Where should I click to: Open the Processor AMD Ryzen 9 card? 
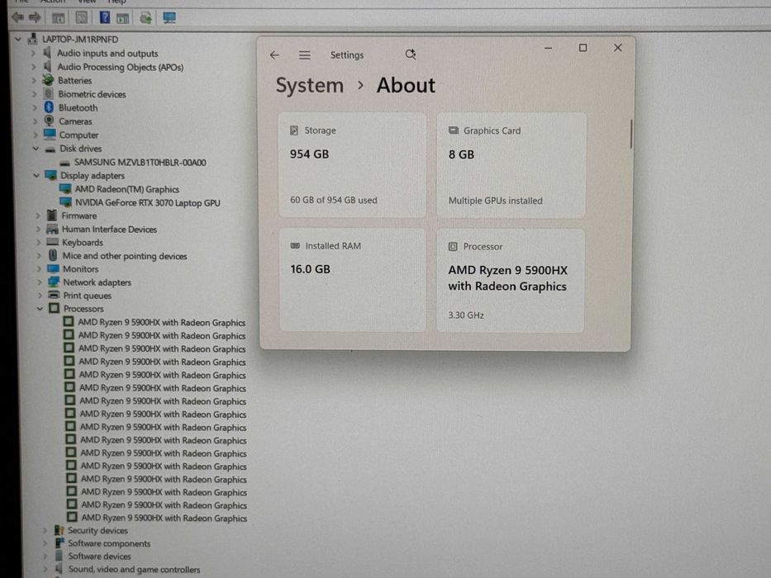coord(510,281)
